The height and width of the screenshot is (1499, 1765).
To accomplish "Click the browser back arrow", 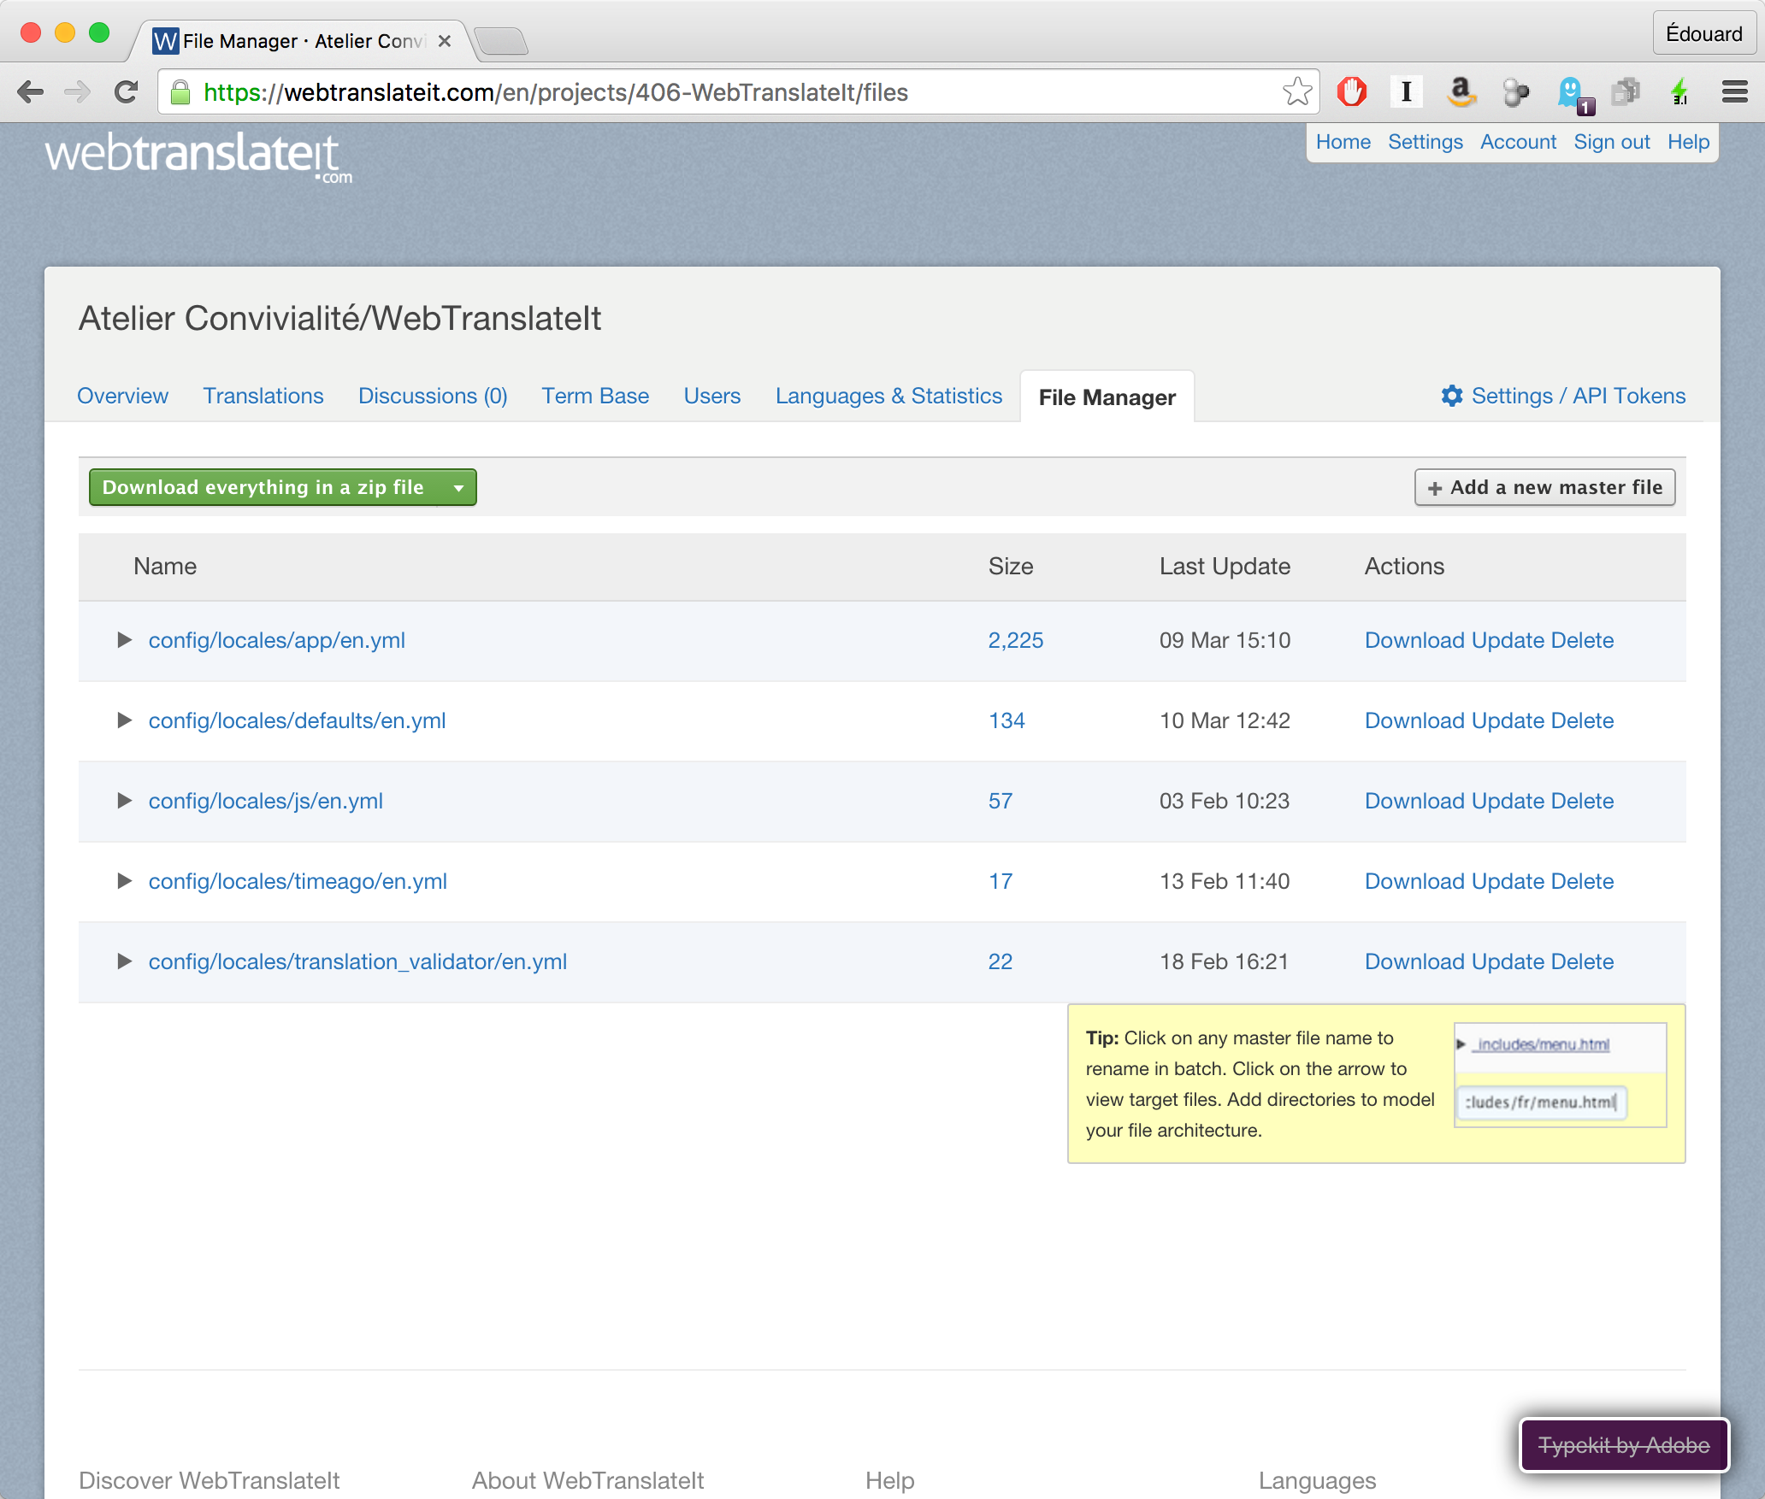I will 31,91.
